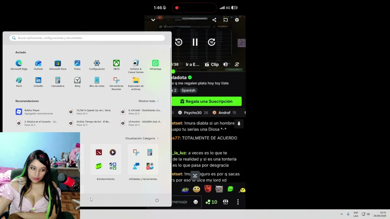
Task: Click Mostrar todo recommendations
Action: click(149, 101)
